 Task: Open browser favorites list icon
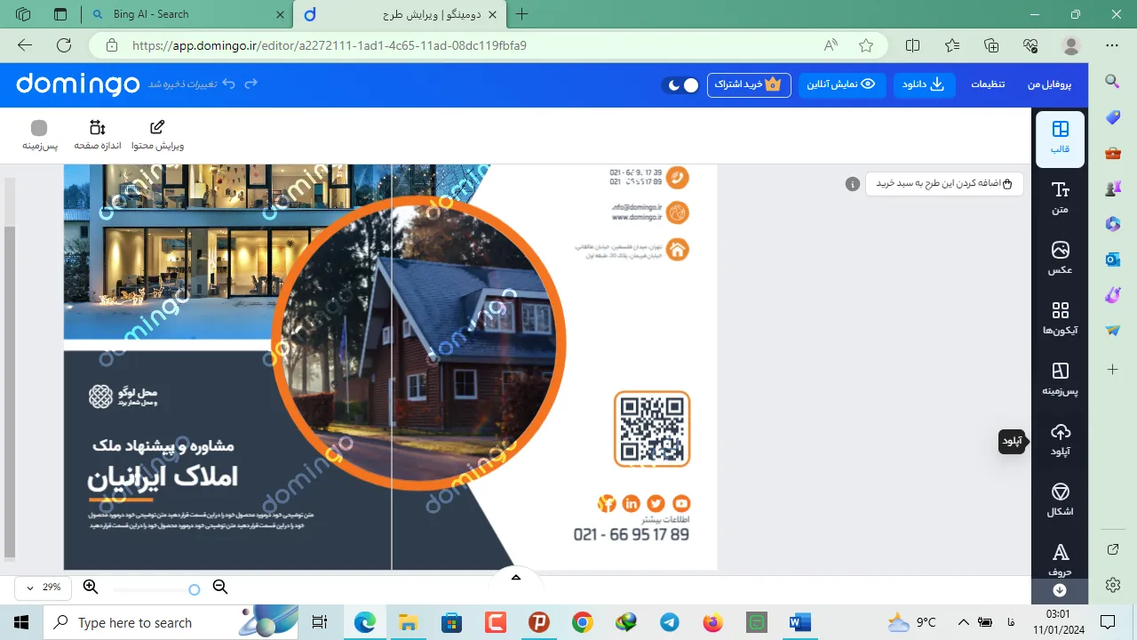952,45
